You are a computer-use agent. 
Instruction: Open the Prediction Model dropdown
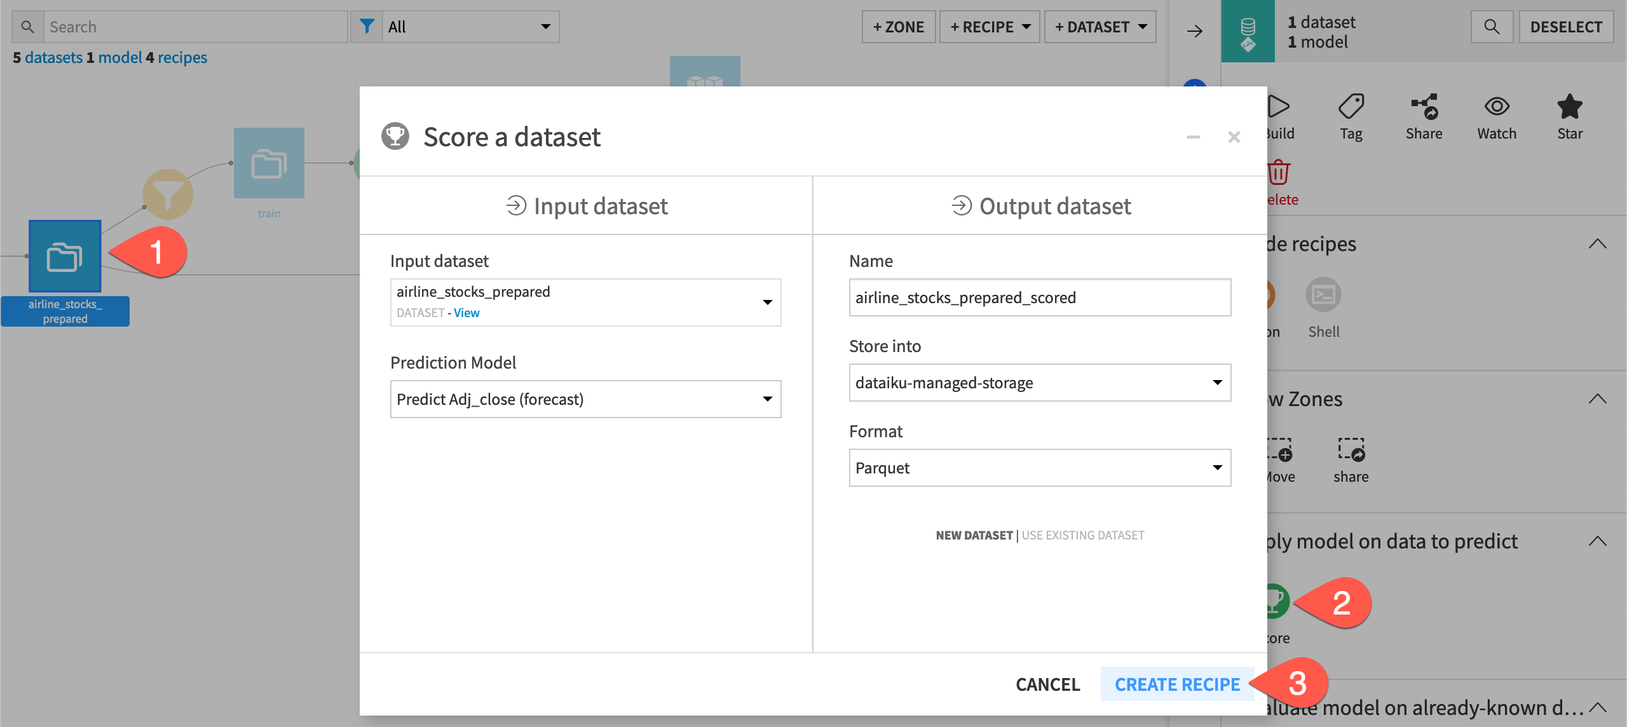click(x=585, y=399)
